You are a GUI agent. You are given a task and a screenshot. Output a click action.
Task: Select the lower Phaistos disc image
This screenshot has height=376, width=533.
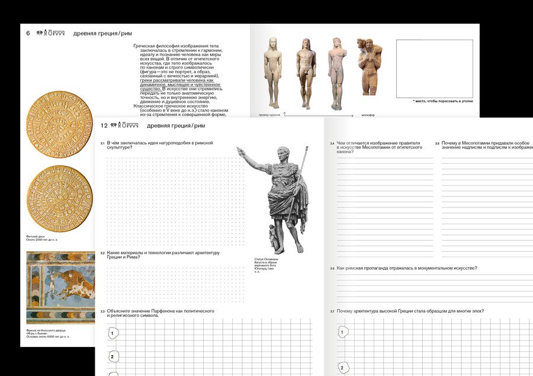pos(59,199)
